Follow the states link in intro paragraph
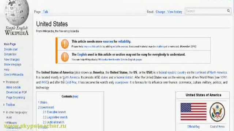Viewport: 234px width, 131px height. pyautogui.click(x=105, y=78)
